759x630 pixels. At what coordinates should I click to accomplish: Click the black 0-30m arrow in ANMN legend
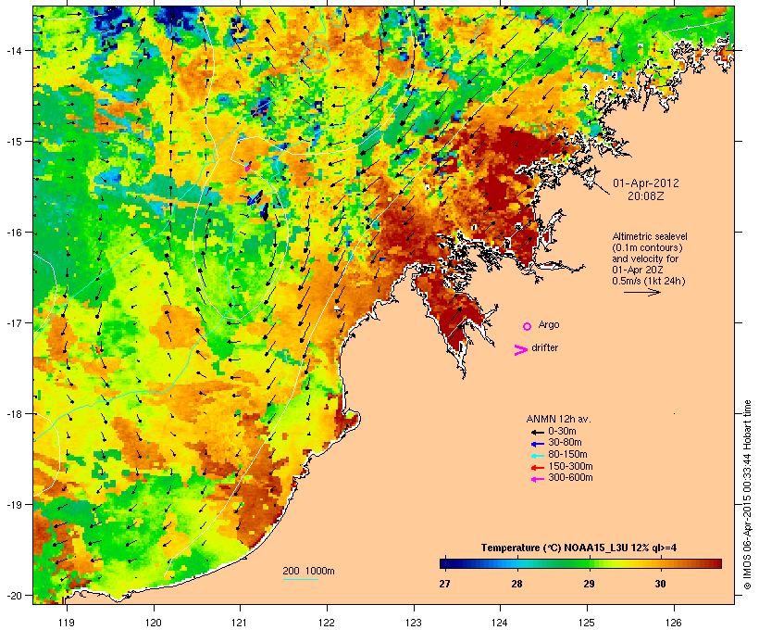pyautogui.click(x=537, y=433)
